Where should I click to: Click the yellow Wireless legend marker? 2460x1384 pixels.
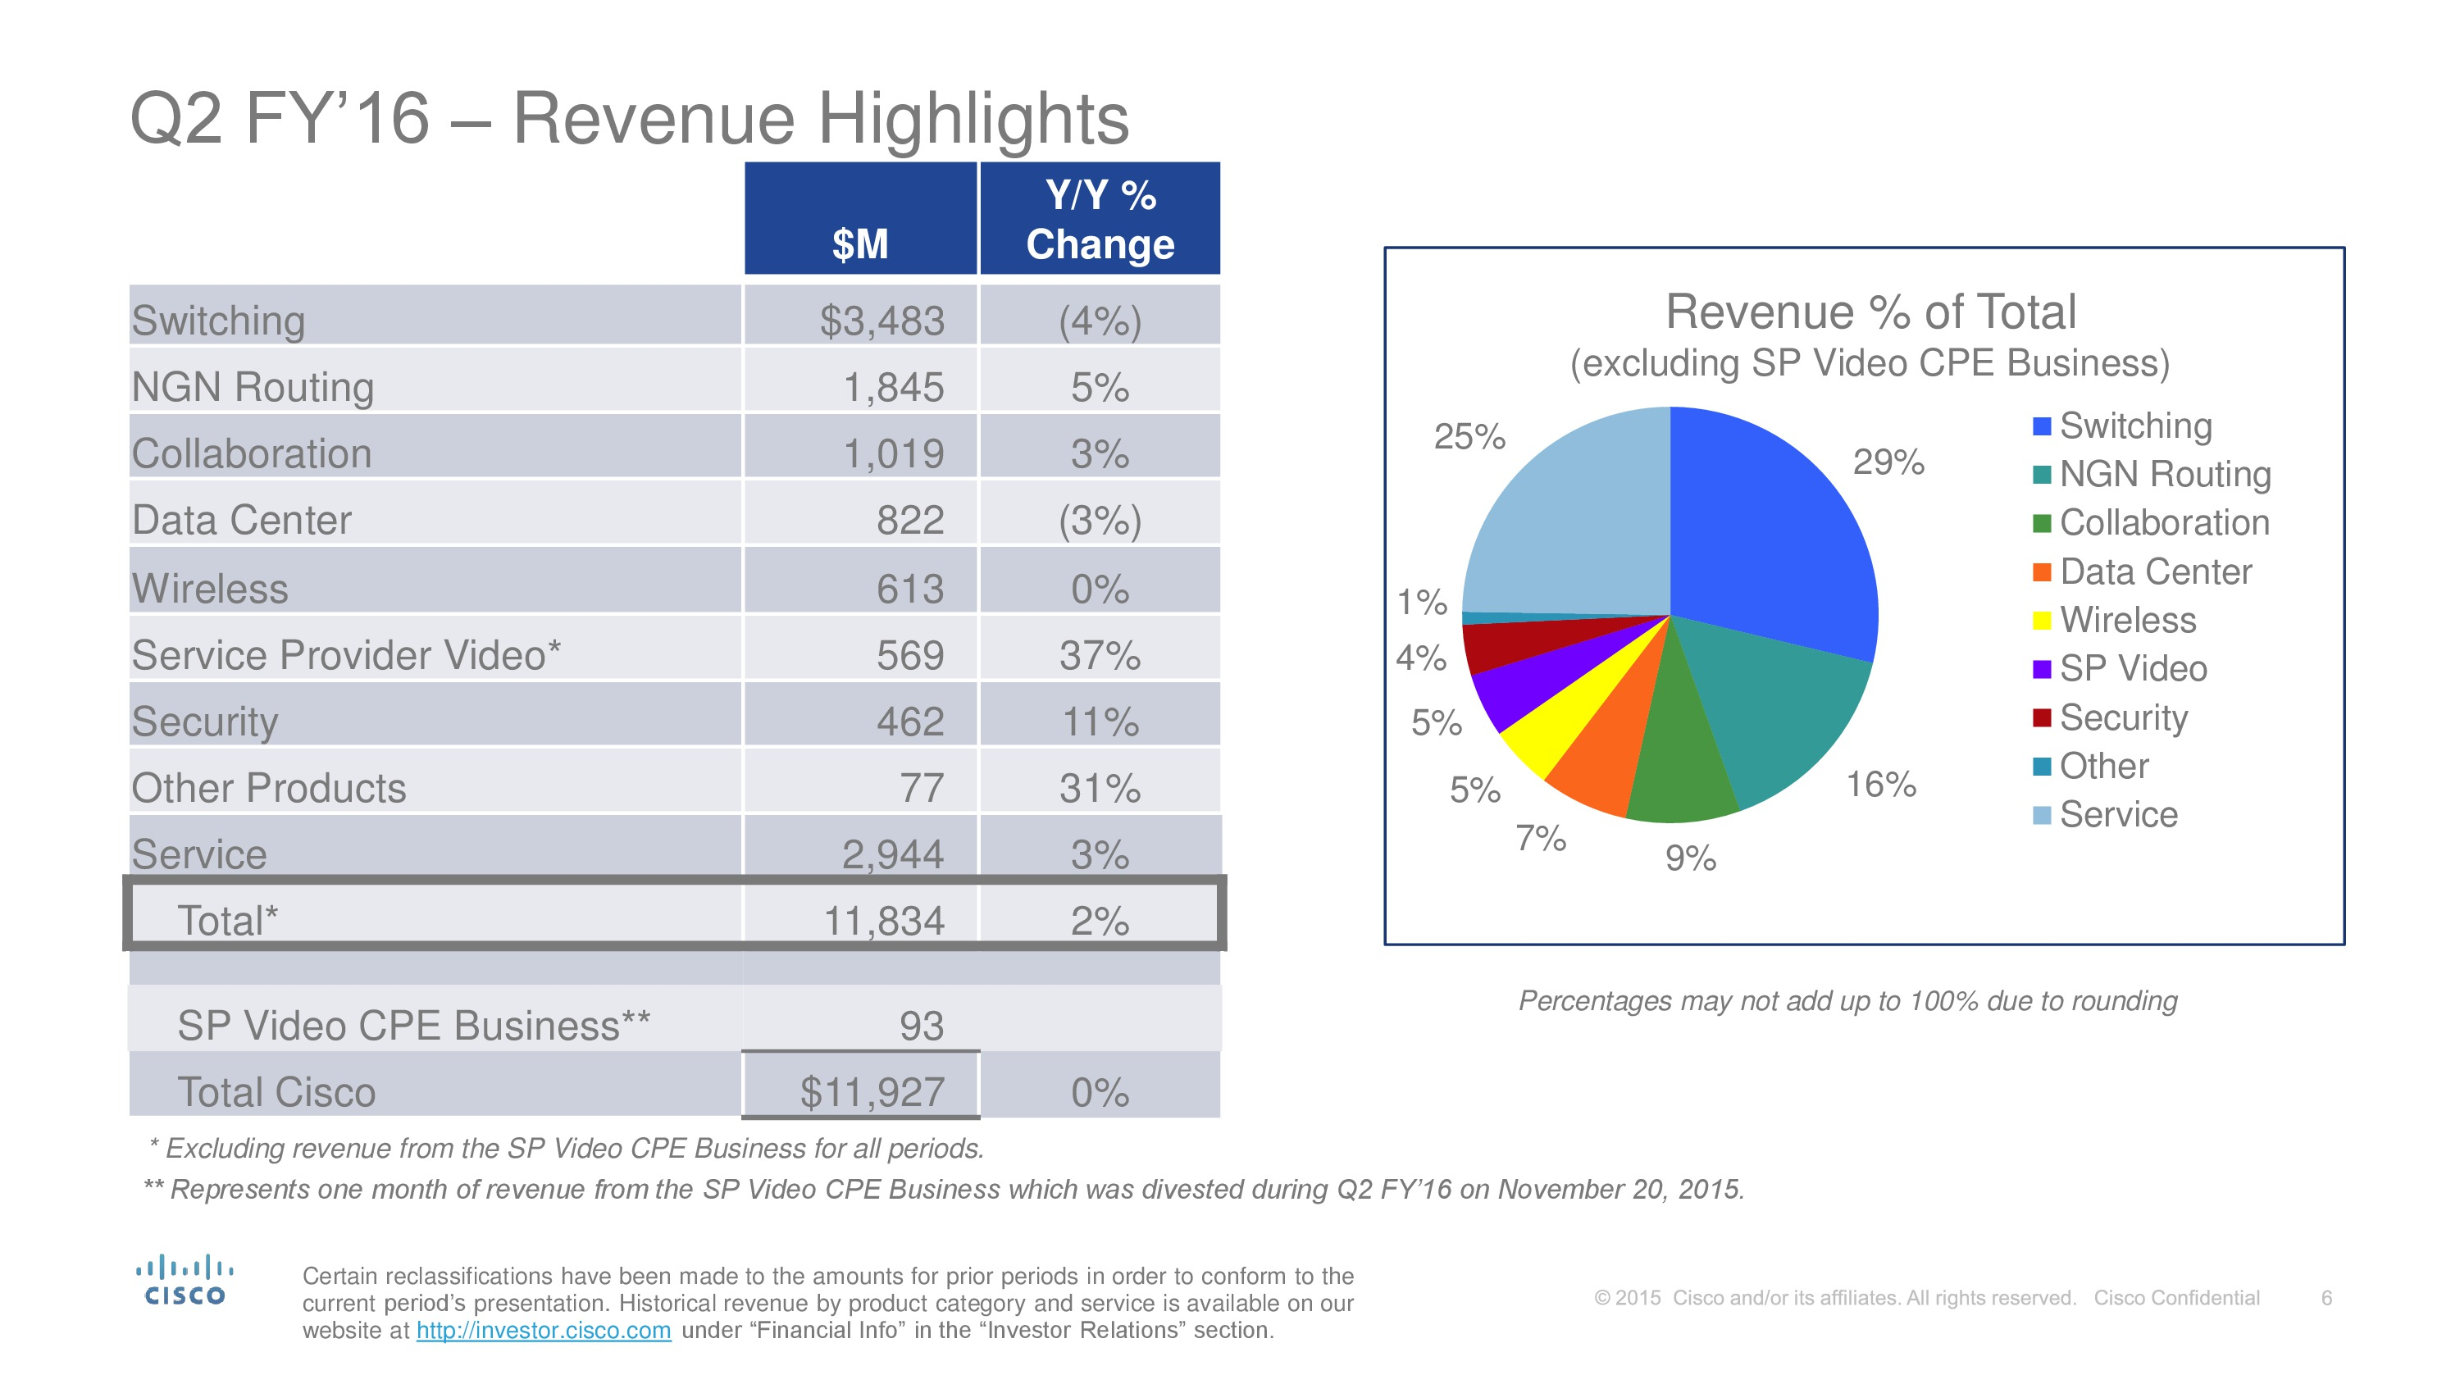pos(2042,621)
